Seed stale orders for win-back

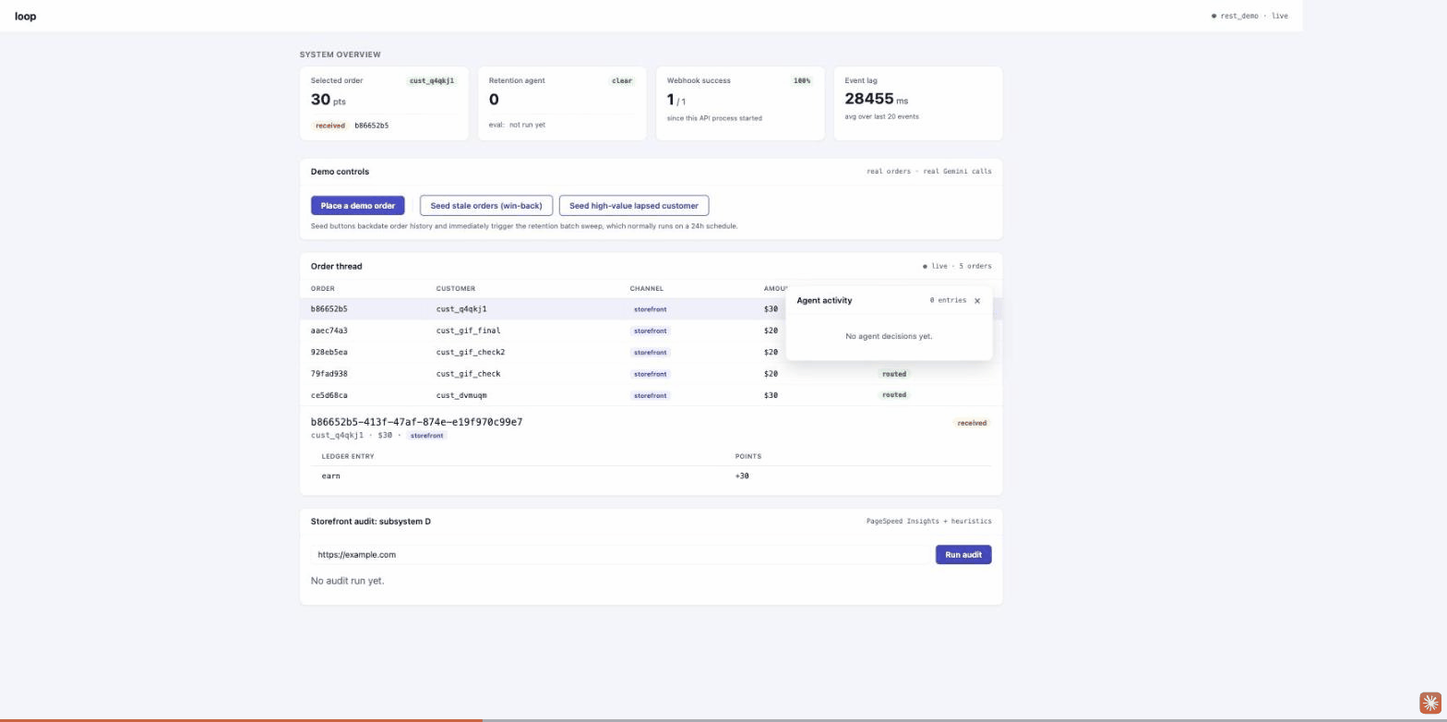[486, 206]
